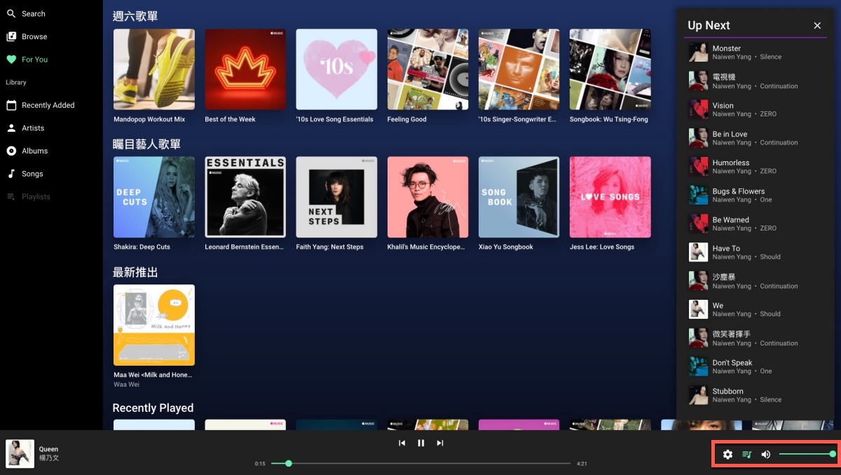Click the Mandopop Workout Mix title text
The height and width of the screenshot is (475, 841).
pyautogui.click(x=149, y=119)
